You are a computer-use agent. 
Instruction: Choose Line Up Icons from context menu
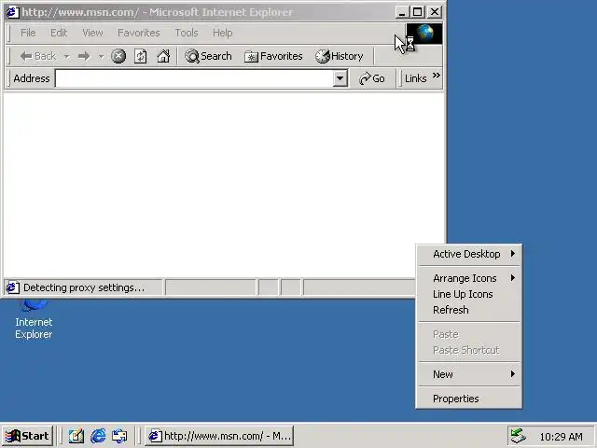[x=468, y=294]
